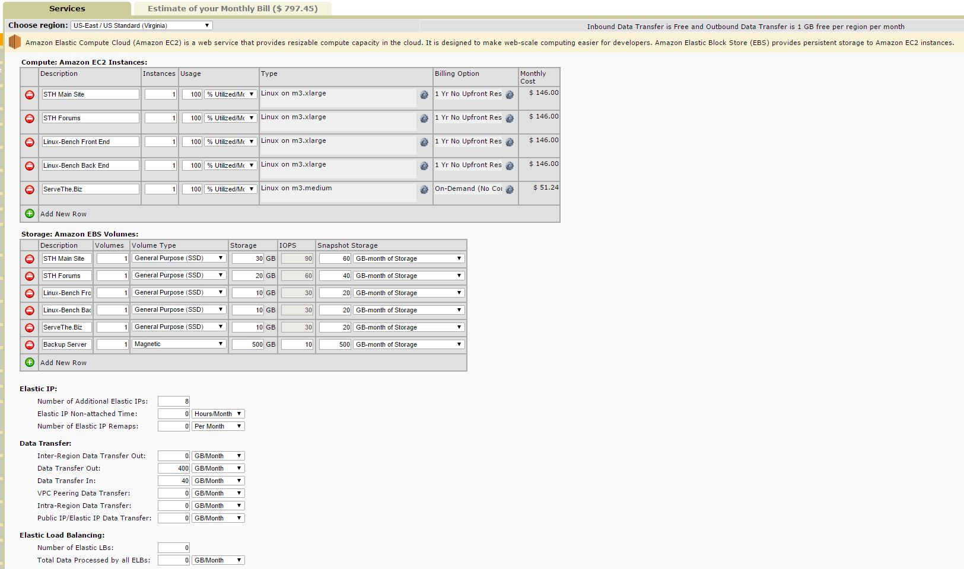This screenshot has height=569, width=964.
Task: Switch to the Services tab
Action: click(67, 9)
